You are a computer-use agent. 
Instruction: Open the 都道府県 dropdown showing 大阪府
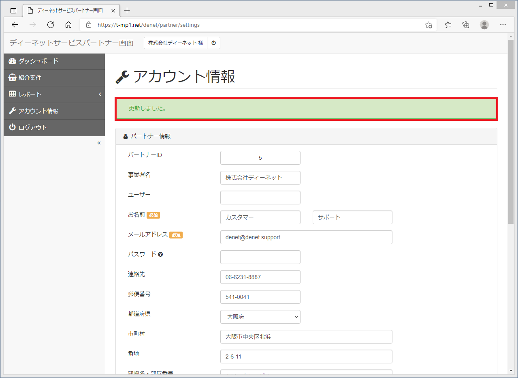260,317
